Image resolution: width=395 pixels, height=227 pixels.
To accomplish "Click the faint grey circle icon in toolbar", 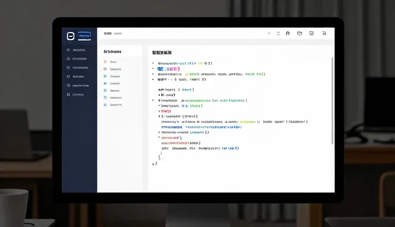I will pos(269,33).
